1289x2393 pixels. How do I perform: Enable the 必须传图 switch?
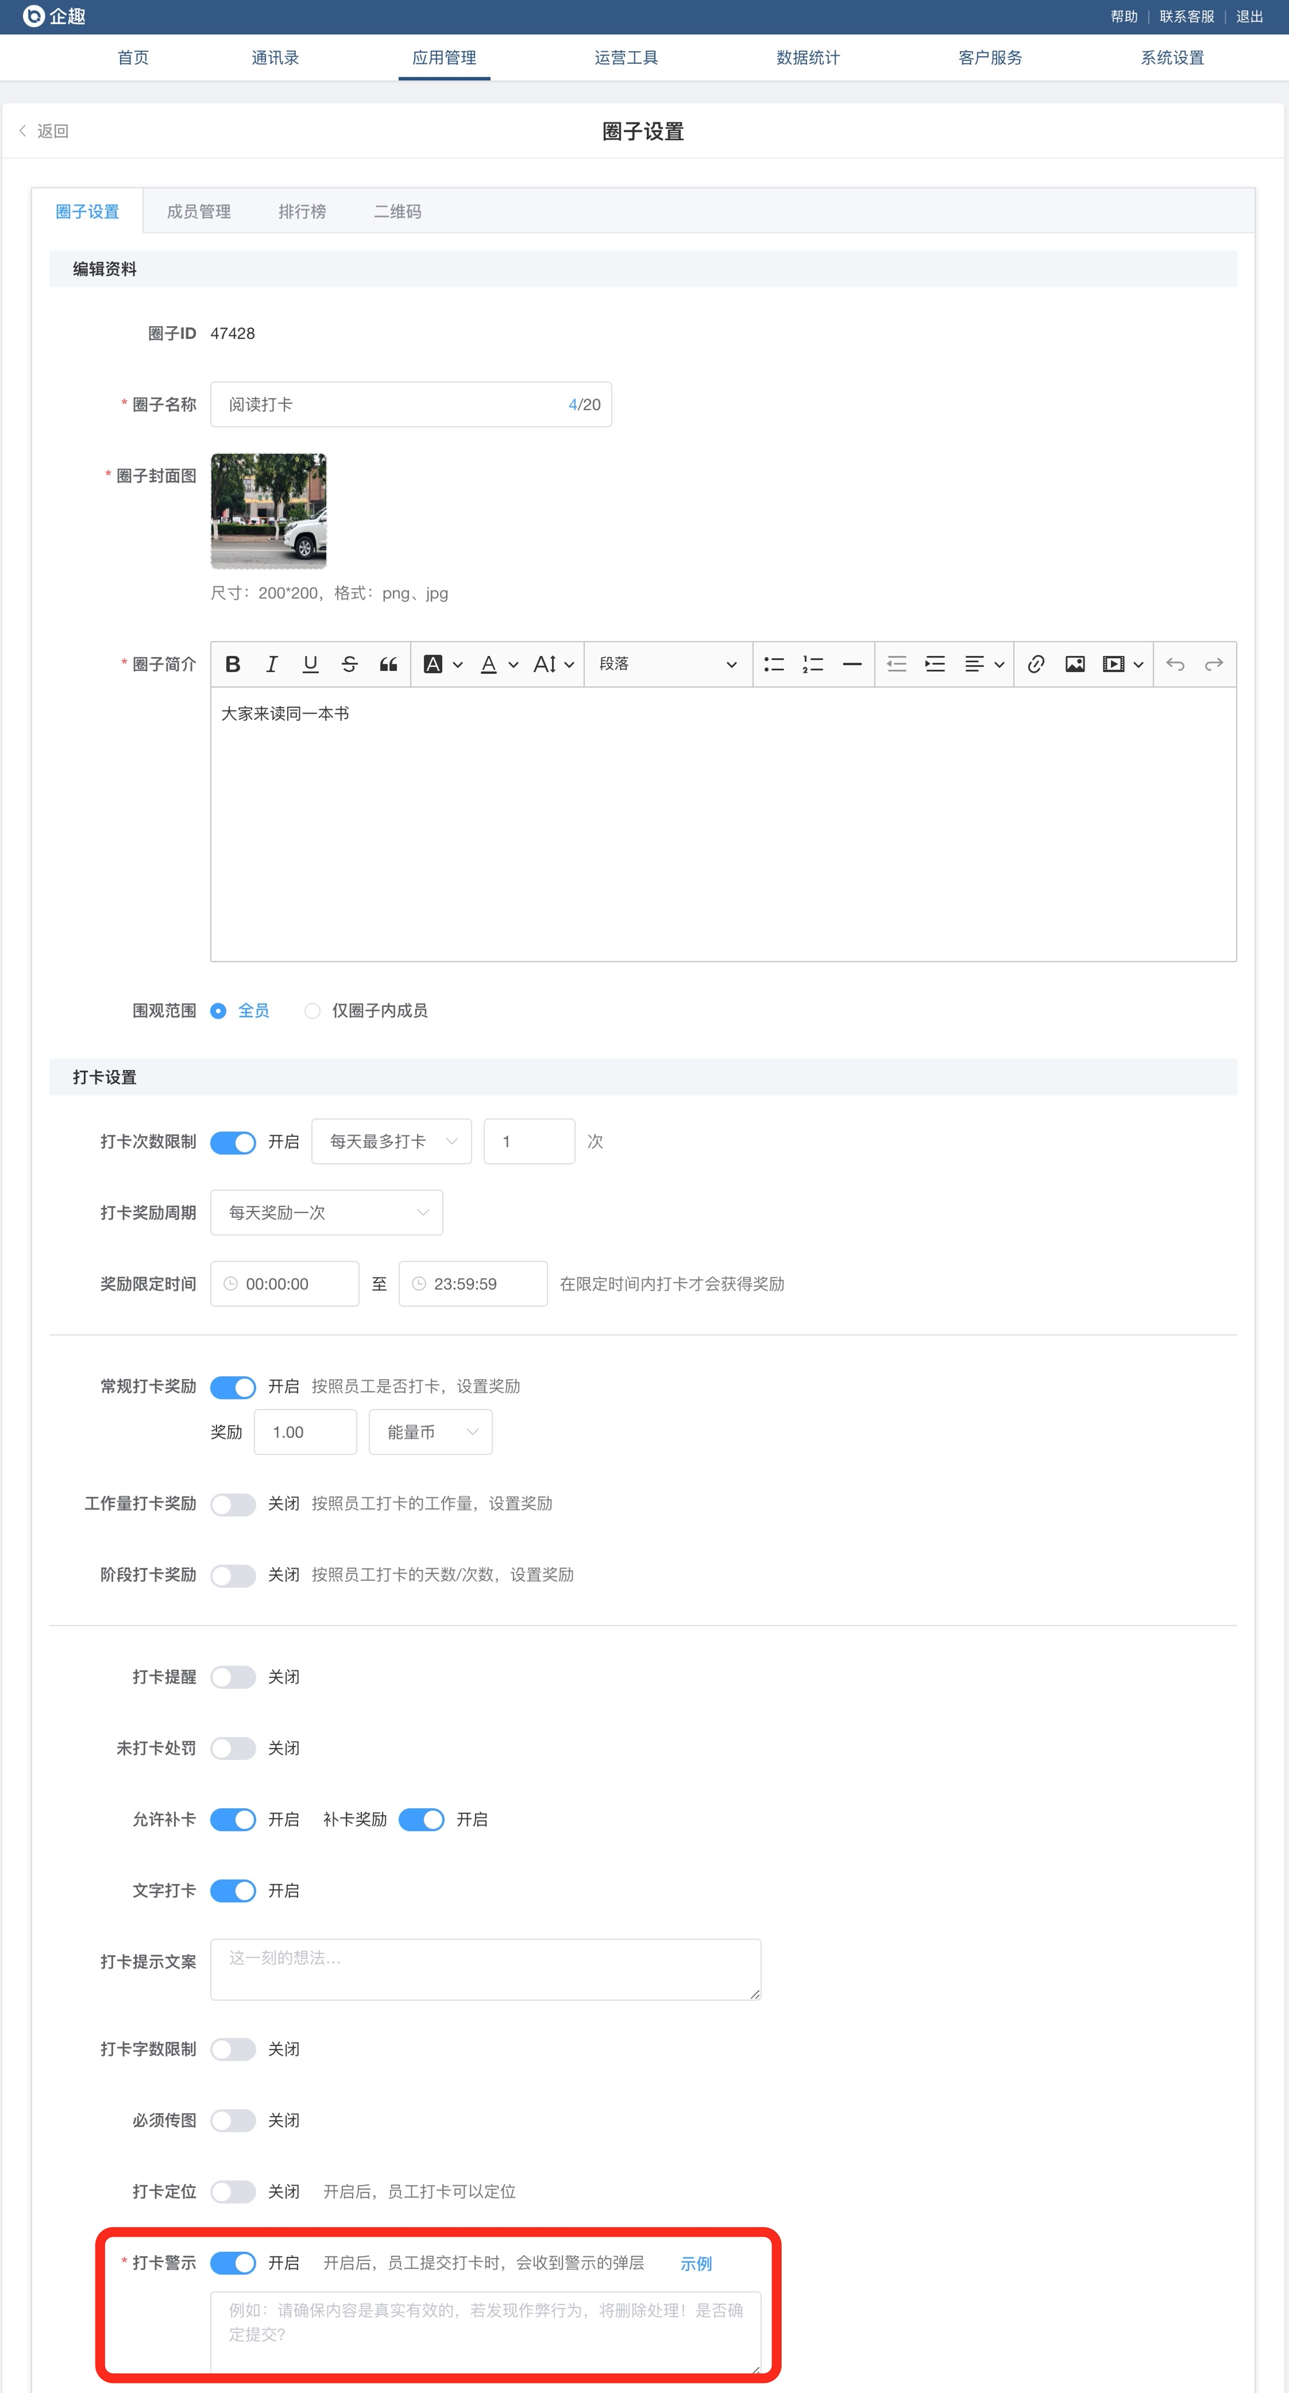coord(233,2121)
